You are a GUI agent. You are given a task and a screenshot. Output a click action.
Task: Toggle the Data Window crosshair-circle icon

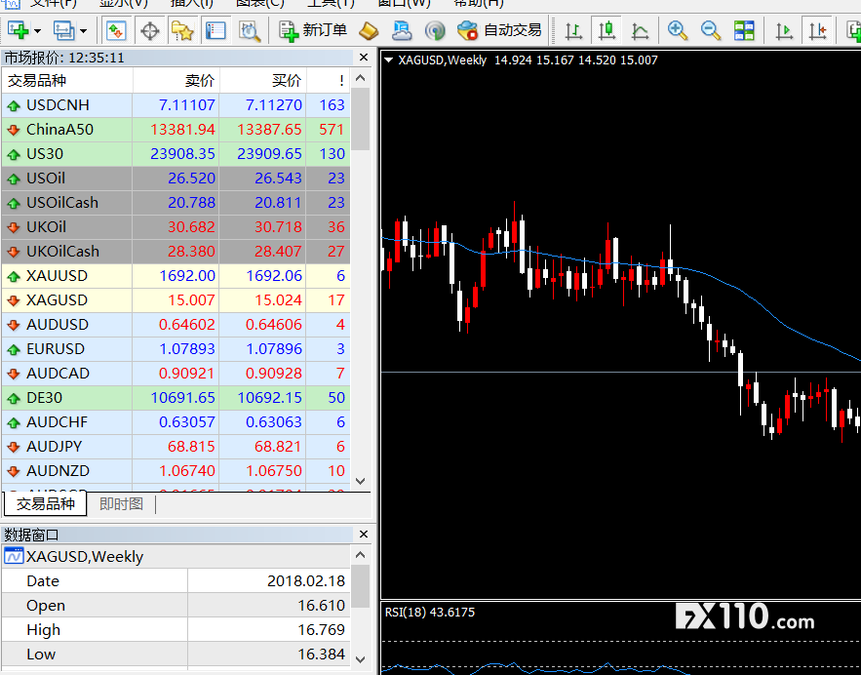[149, 31]
